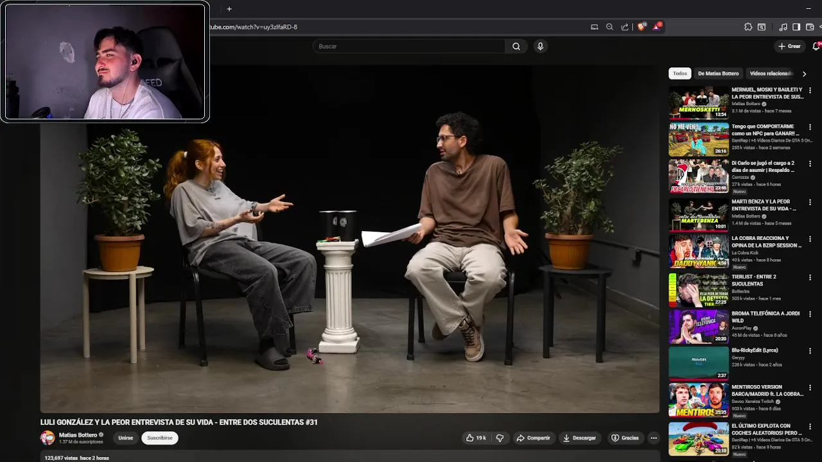Image resolution: width=822 pixels, height=462 pixels.
Task: Click the YouTube search magnifier button
Action: [516, 46]
